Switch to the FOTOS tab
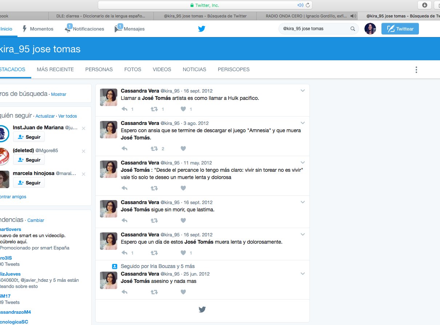The image size is (440, 325). [x=133, y=69]
